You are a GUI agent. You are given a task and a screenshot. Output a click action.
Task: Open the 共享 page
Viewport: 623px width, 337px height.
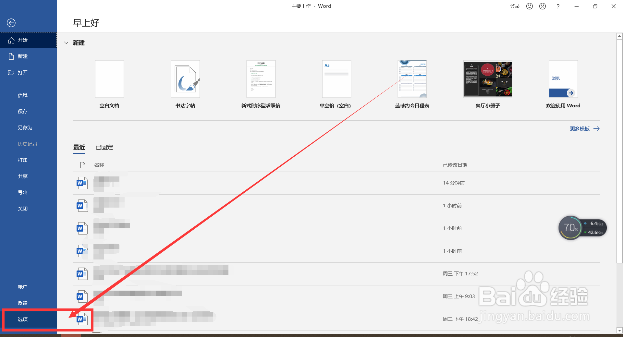(x=28, y=176)
